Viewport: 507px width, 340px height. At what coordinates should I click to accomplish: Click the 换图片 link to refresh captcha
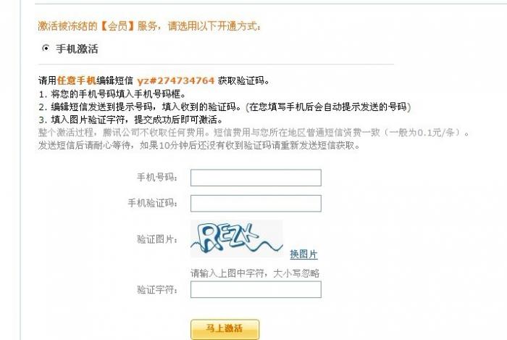click(x=303, y=254)
